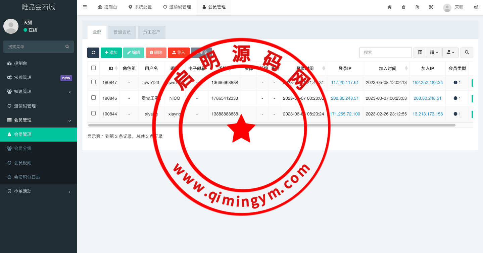483x253 pixels.
Task: Tick the checkbox for row ID 190844
Action: tap(93, 113)
